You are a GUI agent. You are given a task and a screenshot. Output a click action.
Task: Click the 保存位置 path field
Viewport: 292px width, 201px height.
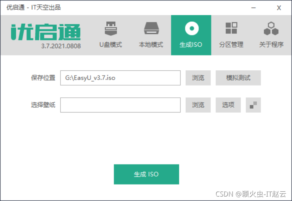120,78
